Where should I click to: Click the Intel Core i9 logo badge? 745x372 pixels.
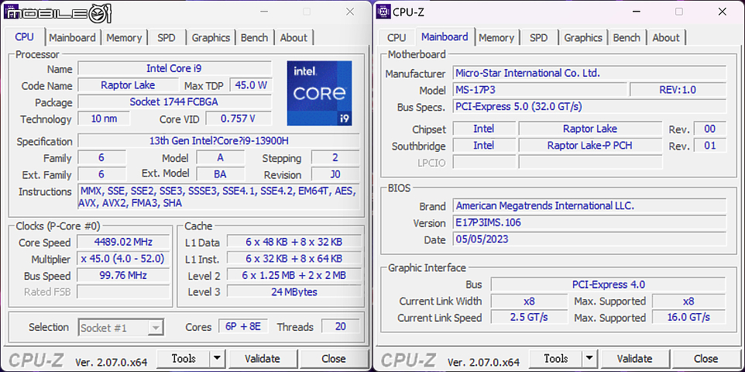320,93
